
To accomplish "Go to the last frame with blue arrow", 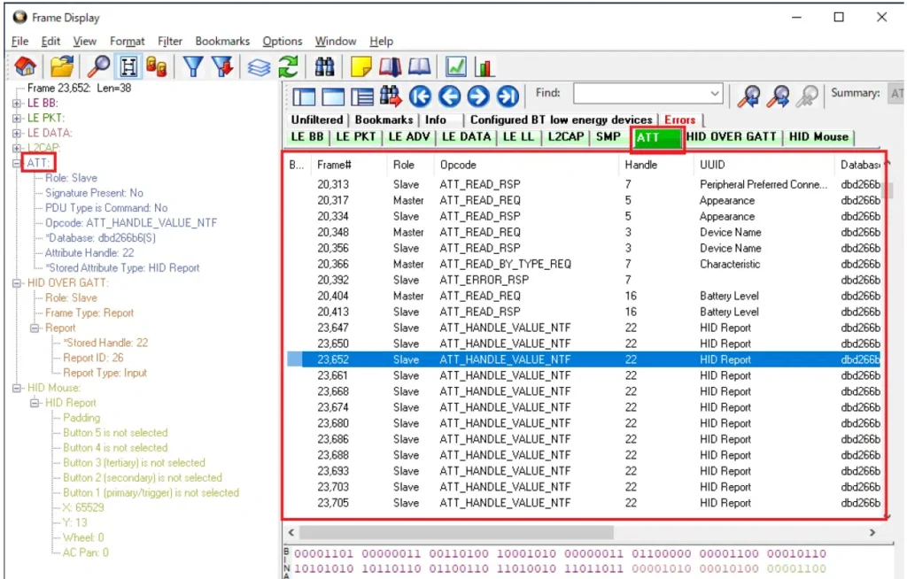I will point(507,96).
